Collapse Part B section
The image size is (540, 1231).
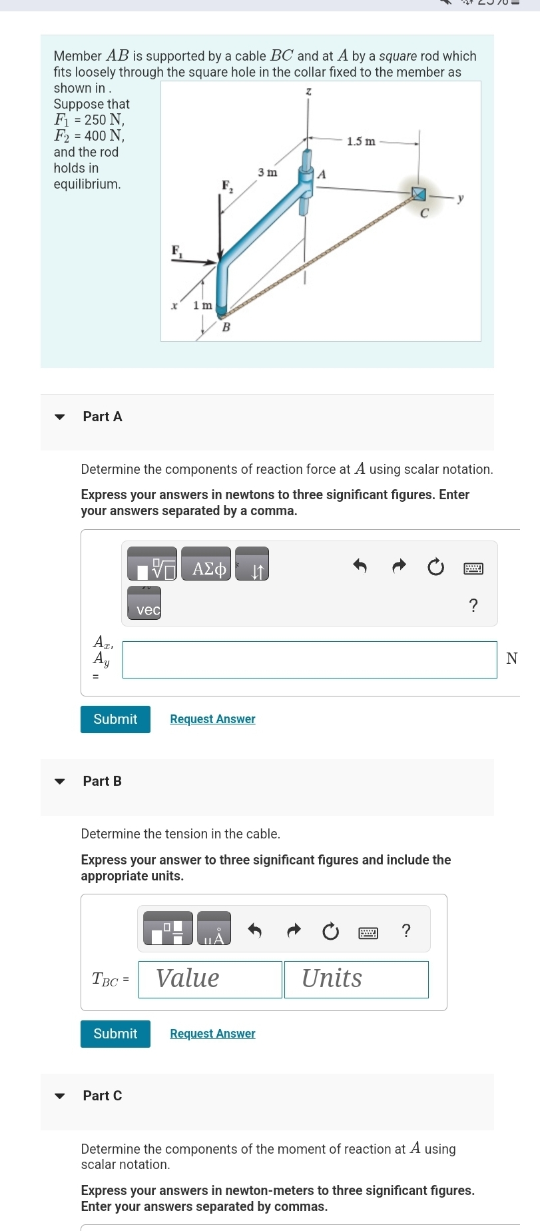(60, 782)
